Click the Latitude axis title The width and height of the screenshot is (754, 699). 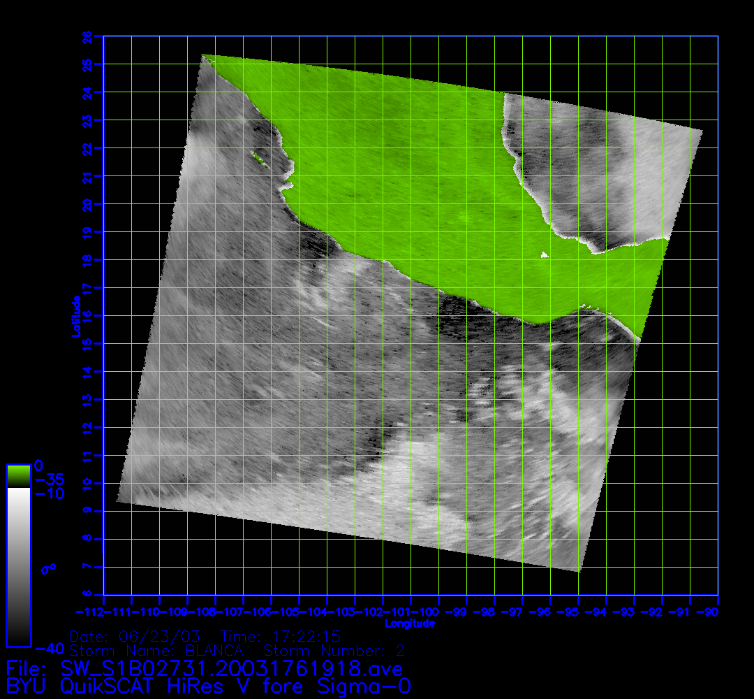[75, 316]
